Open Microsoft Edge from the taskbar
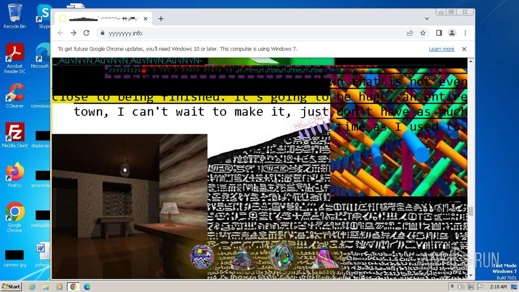Screen dimensions: 519x292 pos(87,287)
